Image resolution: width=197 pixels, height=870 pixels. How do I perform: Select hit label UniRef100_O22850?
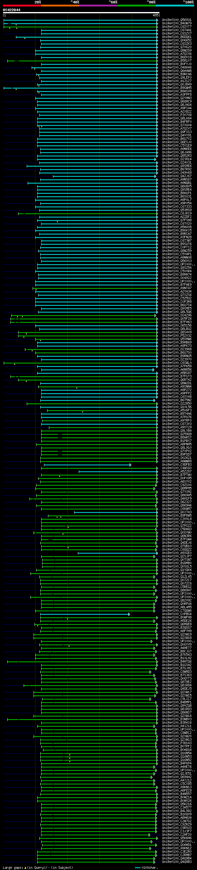point(177,404)
